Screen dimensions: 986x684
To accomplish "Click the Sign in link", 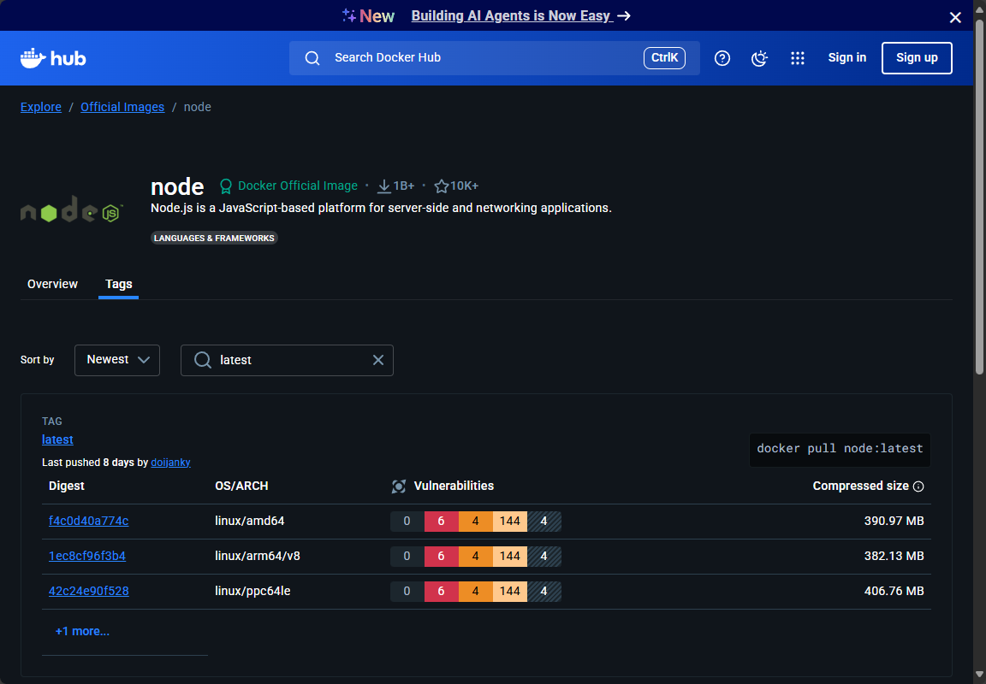I will [x=847, y=58].
